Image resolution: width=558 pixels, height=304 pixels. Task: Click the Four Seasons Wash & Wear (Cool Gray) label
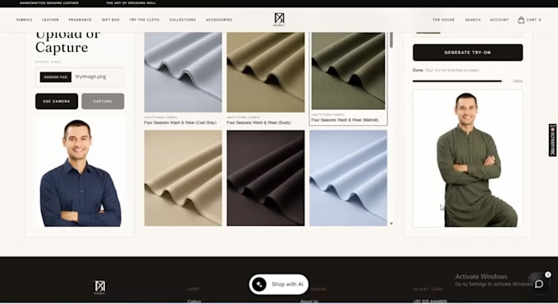[x=180, y=122]
